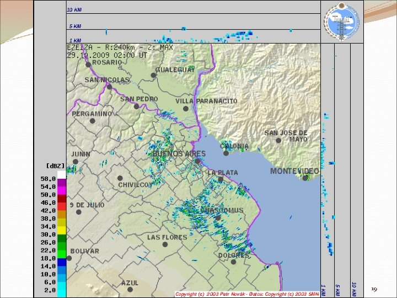Image resolution: width=397 pixels, height=298 pixels.
Task: Select the yellow 30.0 dBZ legend swatch
Action: pos(62,230)
